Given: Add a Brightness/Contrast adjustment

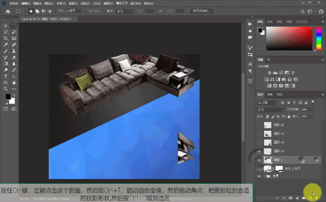Looking at the screenshot, I should coord(269,73).
